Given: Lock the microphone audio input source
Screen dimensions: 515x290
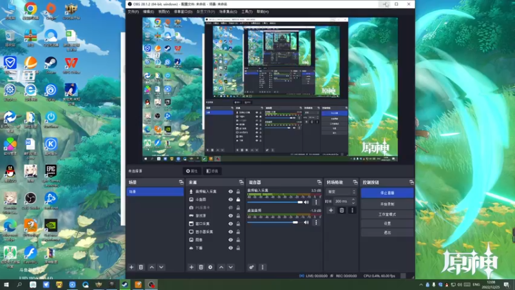Looking at the screenshot, I should 238,191.
